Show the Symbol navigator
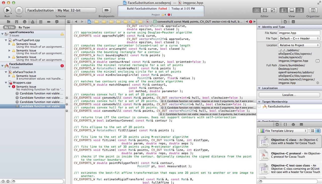The height and width of the screenshot is (184, 322). coord(17,22)
